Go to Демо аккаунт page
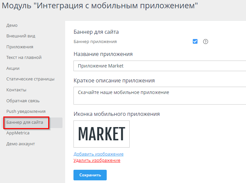The width and height of the screenshot is (246, 183). (21, 144)
